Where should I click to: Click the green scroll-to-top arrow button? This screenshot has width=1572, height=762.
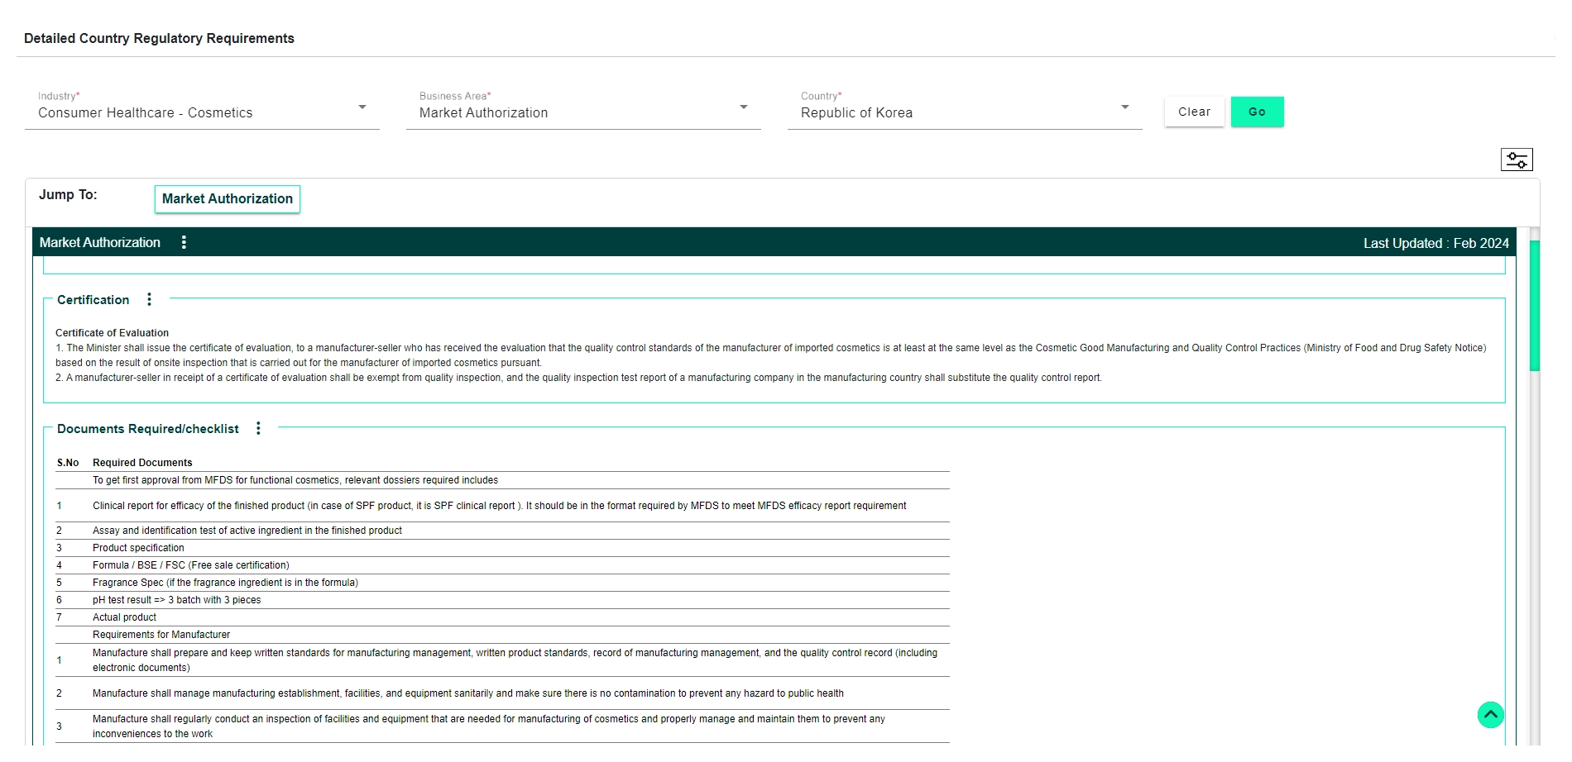tap(1490, 714)
